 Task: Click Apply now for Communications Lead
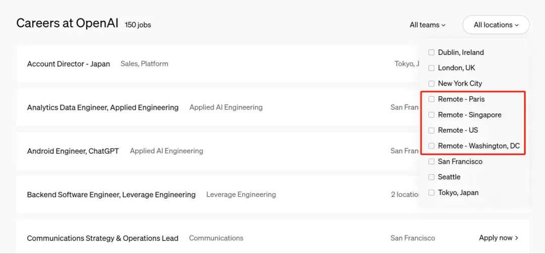point(496,238)
